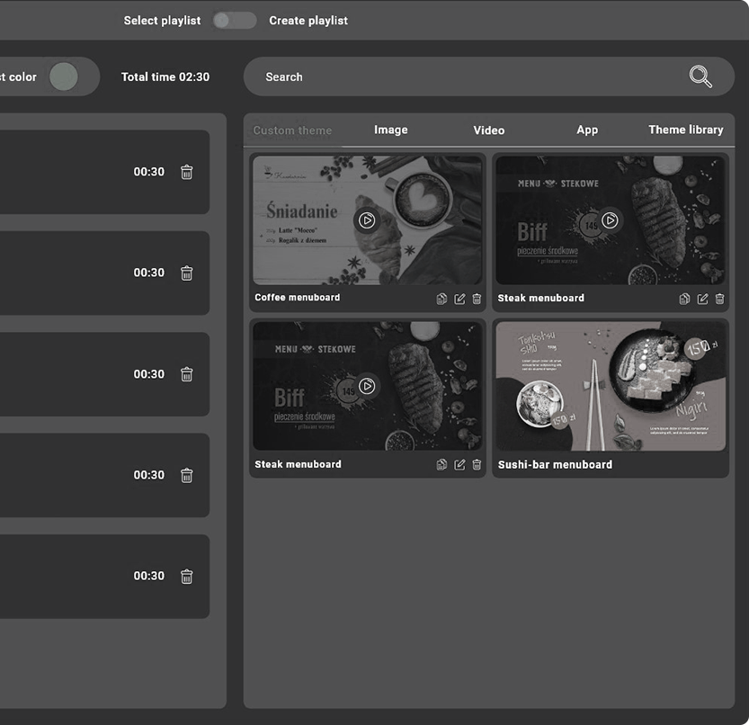Open the Theme library tab

tap(685, 130)
